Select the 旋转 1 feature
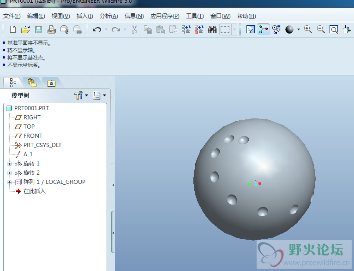 tap(27, 164)
